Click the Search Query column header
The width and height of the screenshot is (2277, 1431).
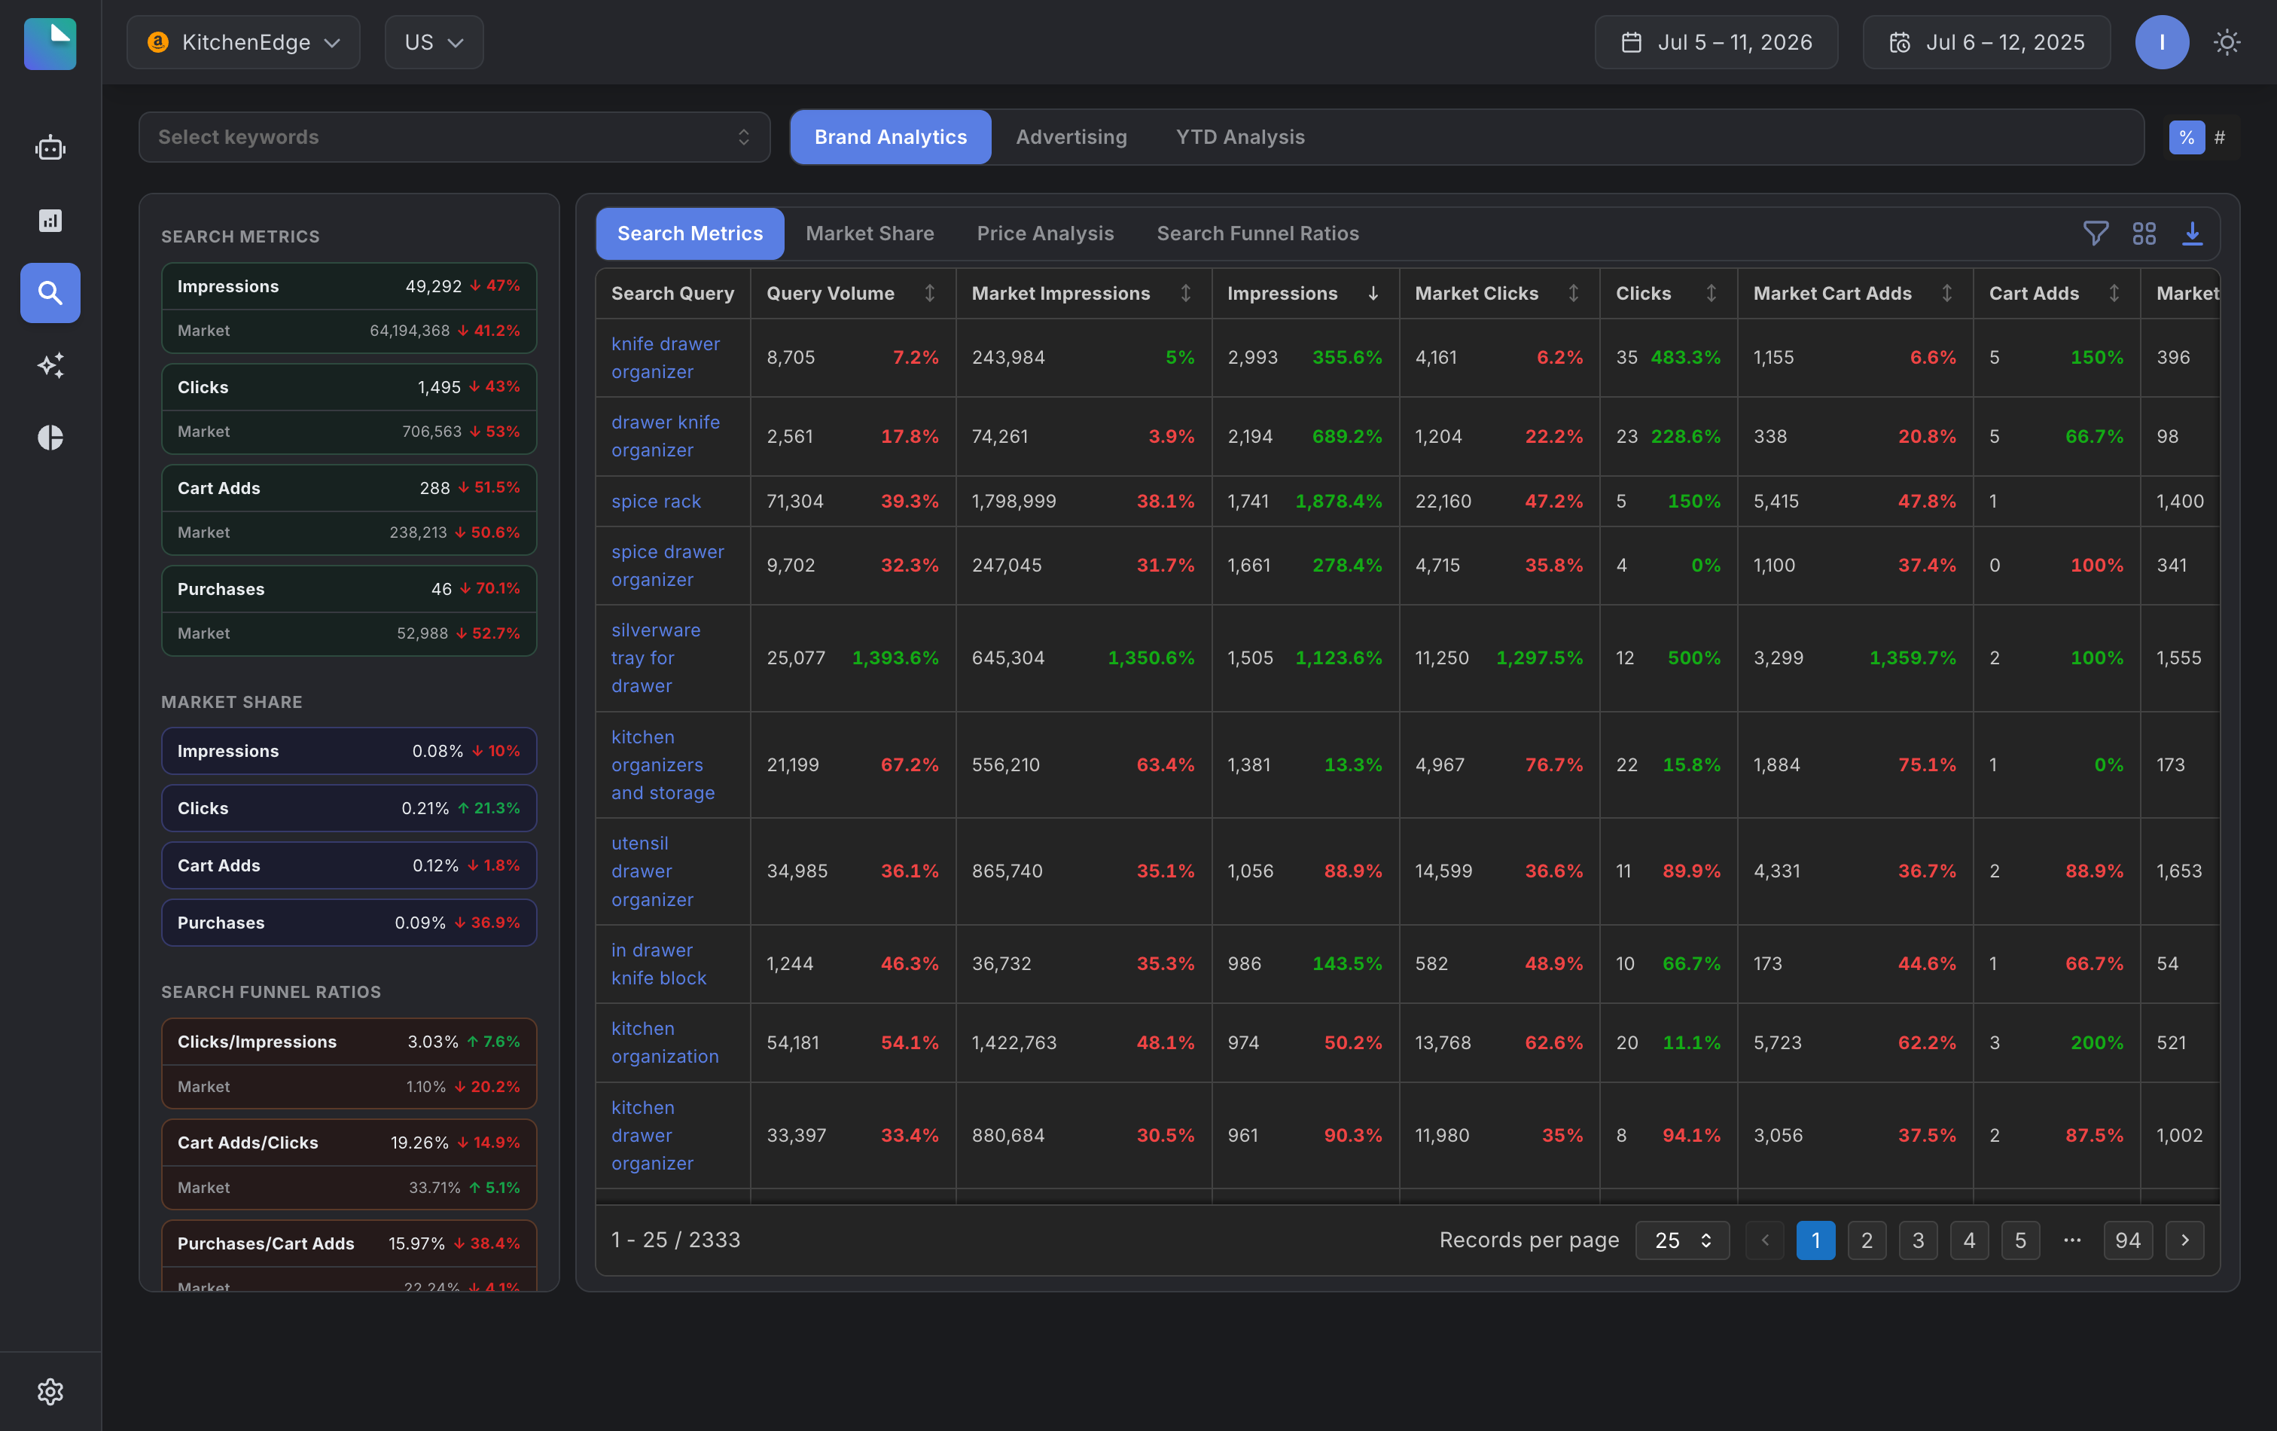coord(672,293)
